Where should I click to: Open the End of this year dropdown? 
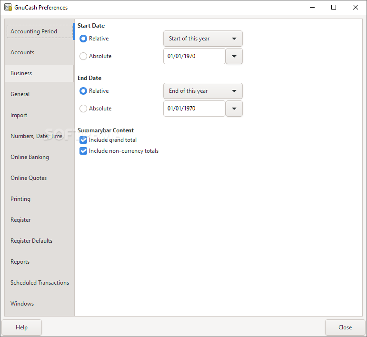coord(203,91)
